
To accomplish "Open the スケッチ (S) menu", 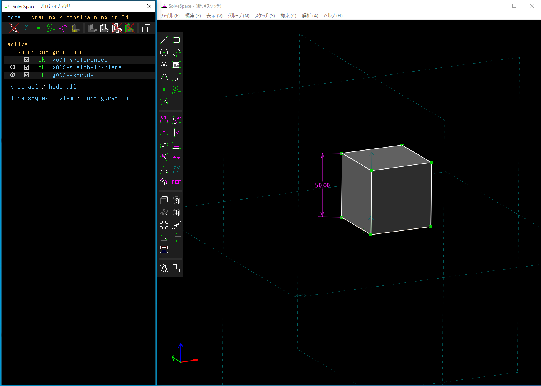I will coord(265,16).
